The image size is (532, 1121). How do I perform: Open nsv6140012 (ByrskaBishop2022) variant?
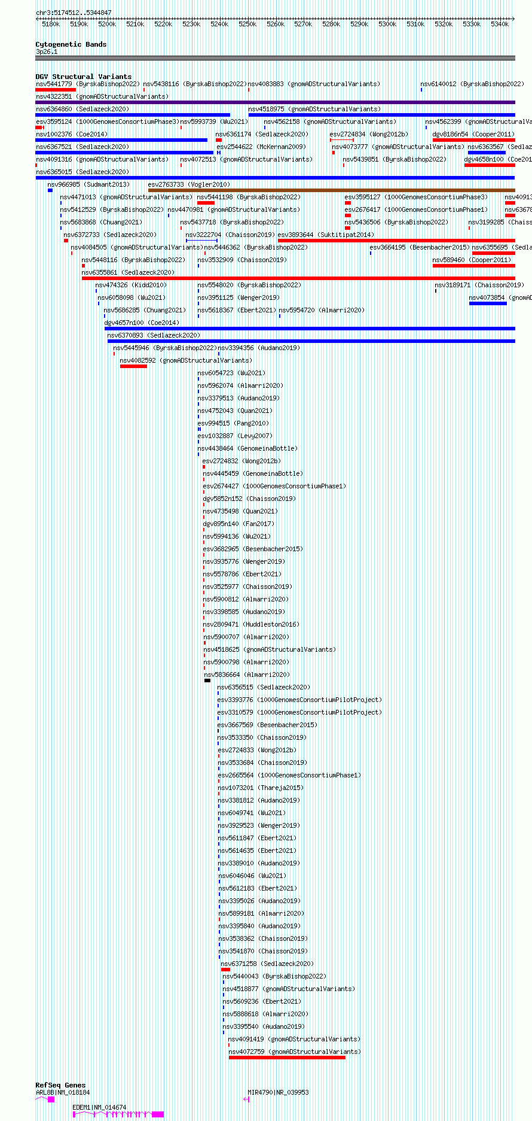click(x=472, y=84)
